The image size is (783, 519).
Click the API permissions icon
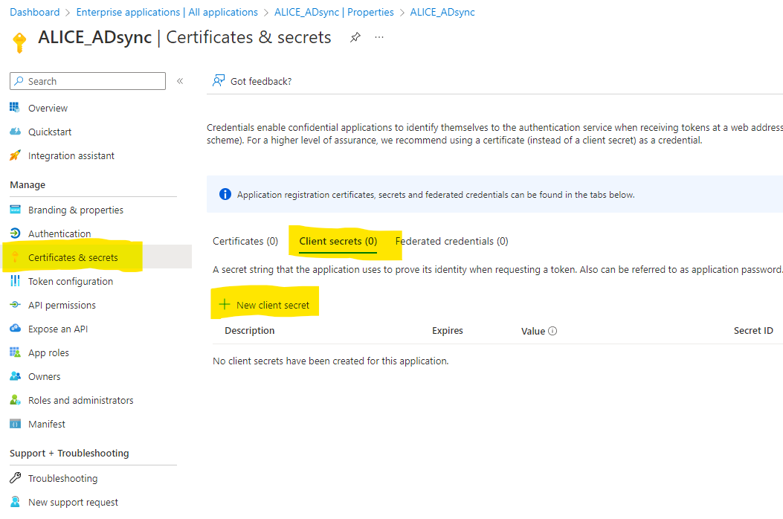point(15,305)
